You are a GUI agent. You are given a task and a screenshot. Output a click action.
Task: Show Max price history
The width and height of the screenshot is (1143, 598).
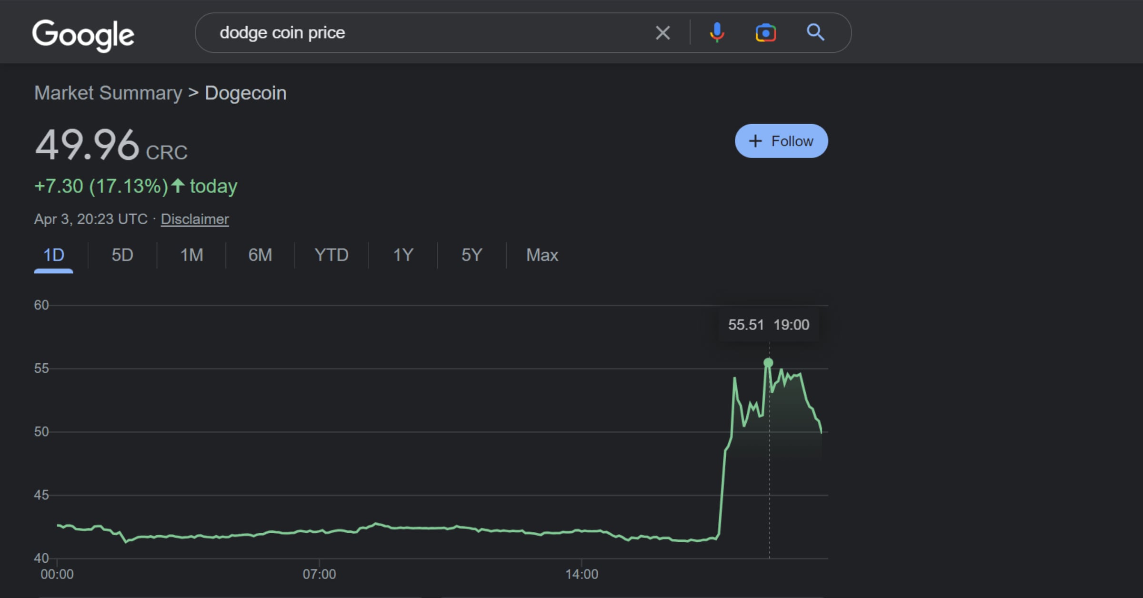tap(542, 255)
